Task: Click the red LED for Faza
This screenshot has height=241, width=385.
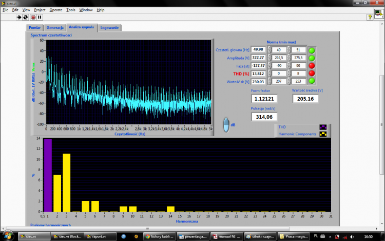Action: tap(312, 66)
